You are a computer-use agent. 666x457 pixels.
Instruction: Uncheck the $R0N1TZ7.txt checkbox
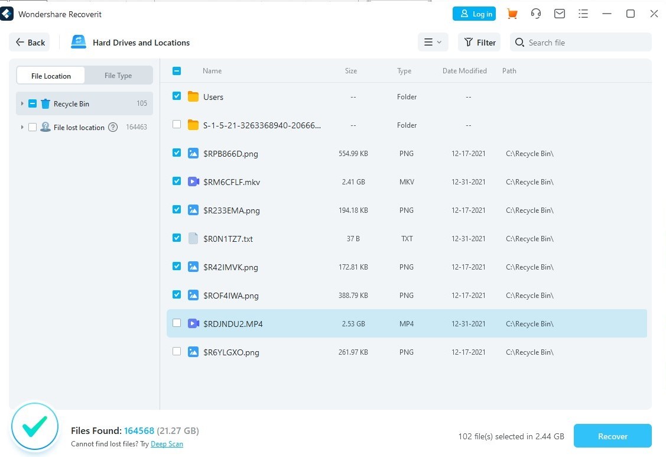point(177,238)
